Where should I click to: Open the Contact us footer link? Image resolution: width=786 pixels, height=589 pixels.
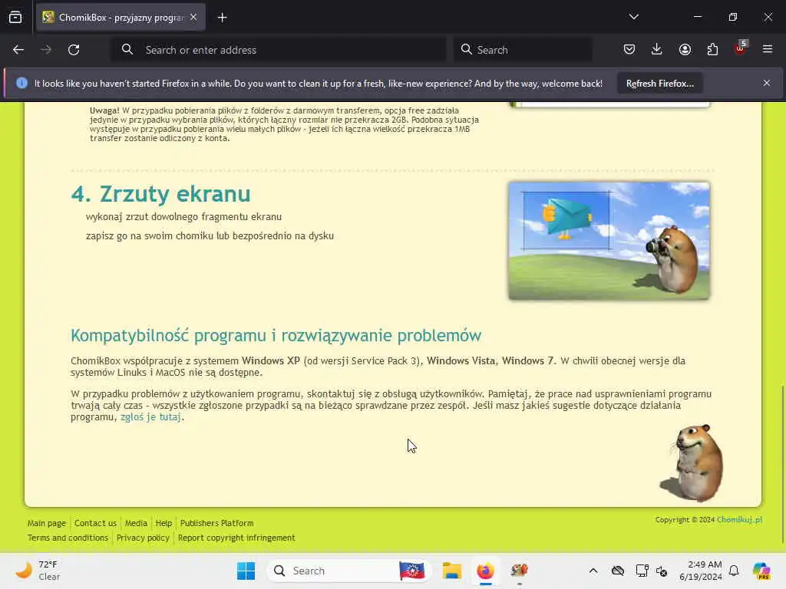coord(95,523)
